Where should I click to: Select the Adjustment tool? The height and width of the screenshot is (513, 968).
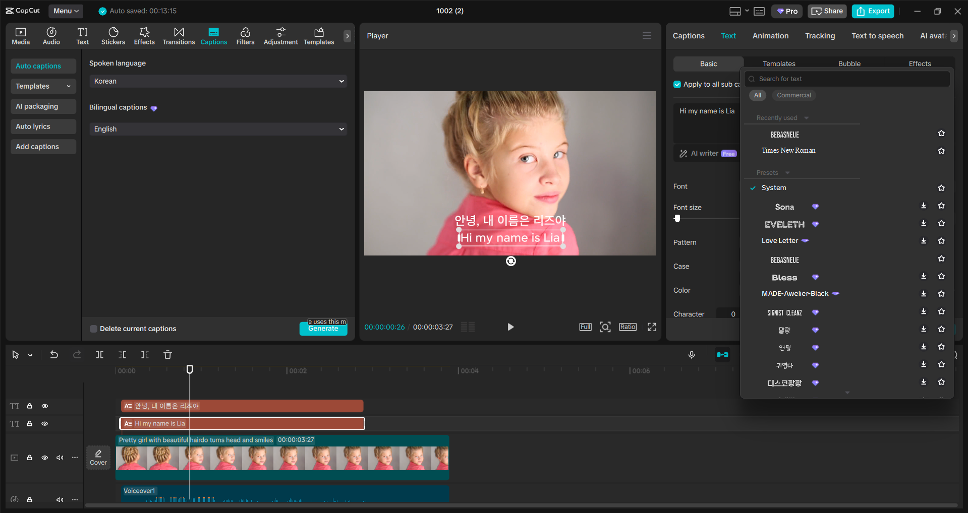click(x=280, y=35)
